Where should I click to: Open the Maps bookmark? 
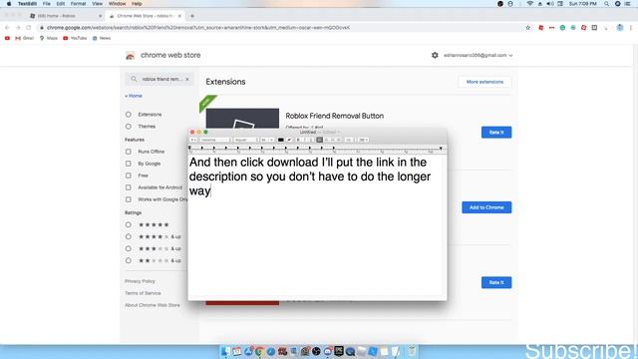(x=49, y=38)
